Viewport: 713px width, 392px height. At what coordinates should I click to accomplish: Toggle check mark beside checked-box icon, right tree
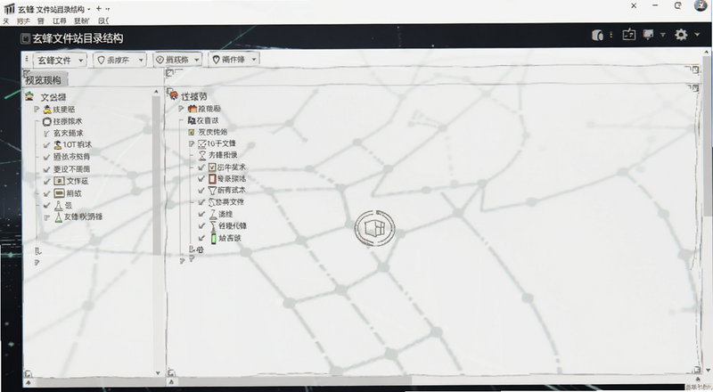point(201,167)
